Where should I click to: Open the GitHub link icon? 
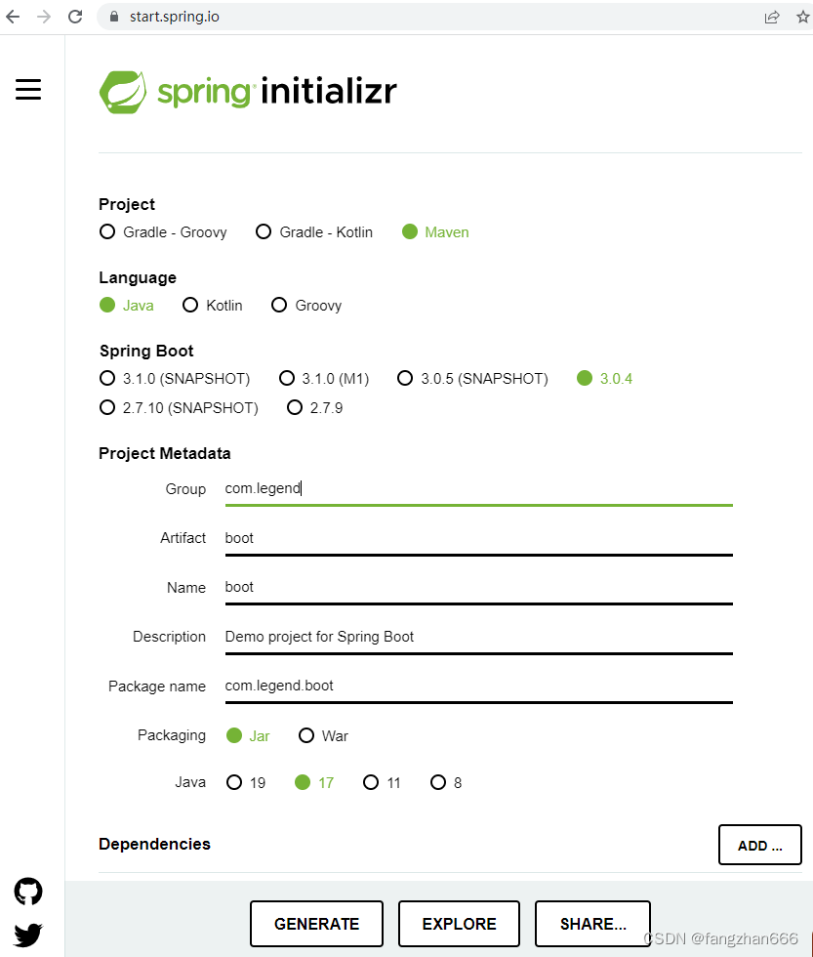pos(28,892)
